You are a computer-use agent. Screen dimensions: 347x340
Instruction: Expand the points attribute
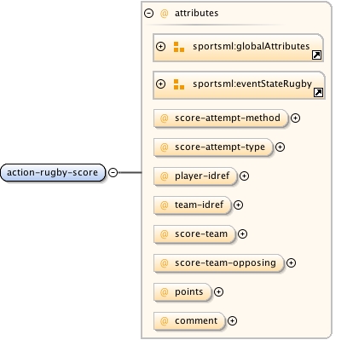coord(218,291)
